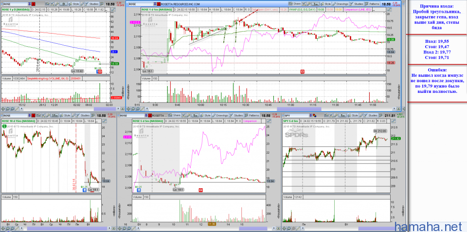Image resolution: width=467 pixels, height=232 pixels.
Task: Click the symbol input field showing SPY
Action: [297, 115]
